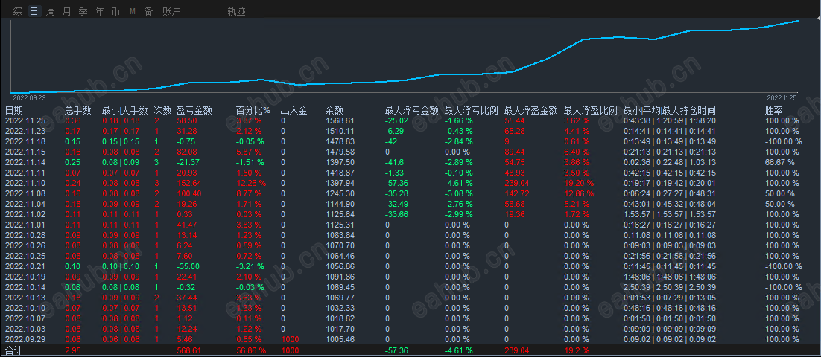Select the 2022.11.15 date cell

pyautogui.click(x=24, y=152)
